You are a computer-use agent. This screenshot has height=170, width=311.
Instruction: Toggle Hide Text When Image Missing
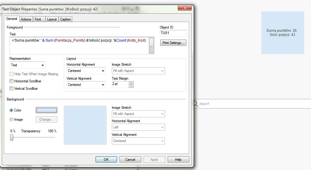tap(12, 74)
